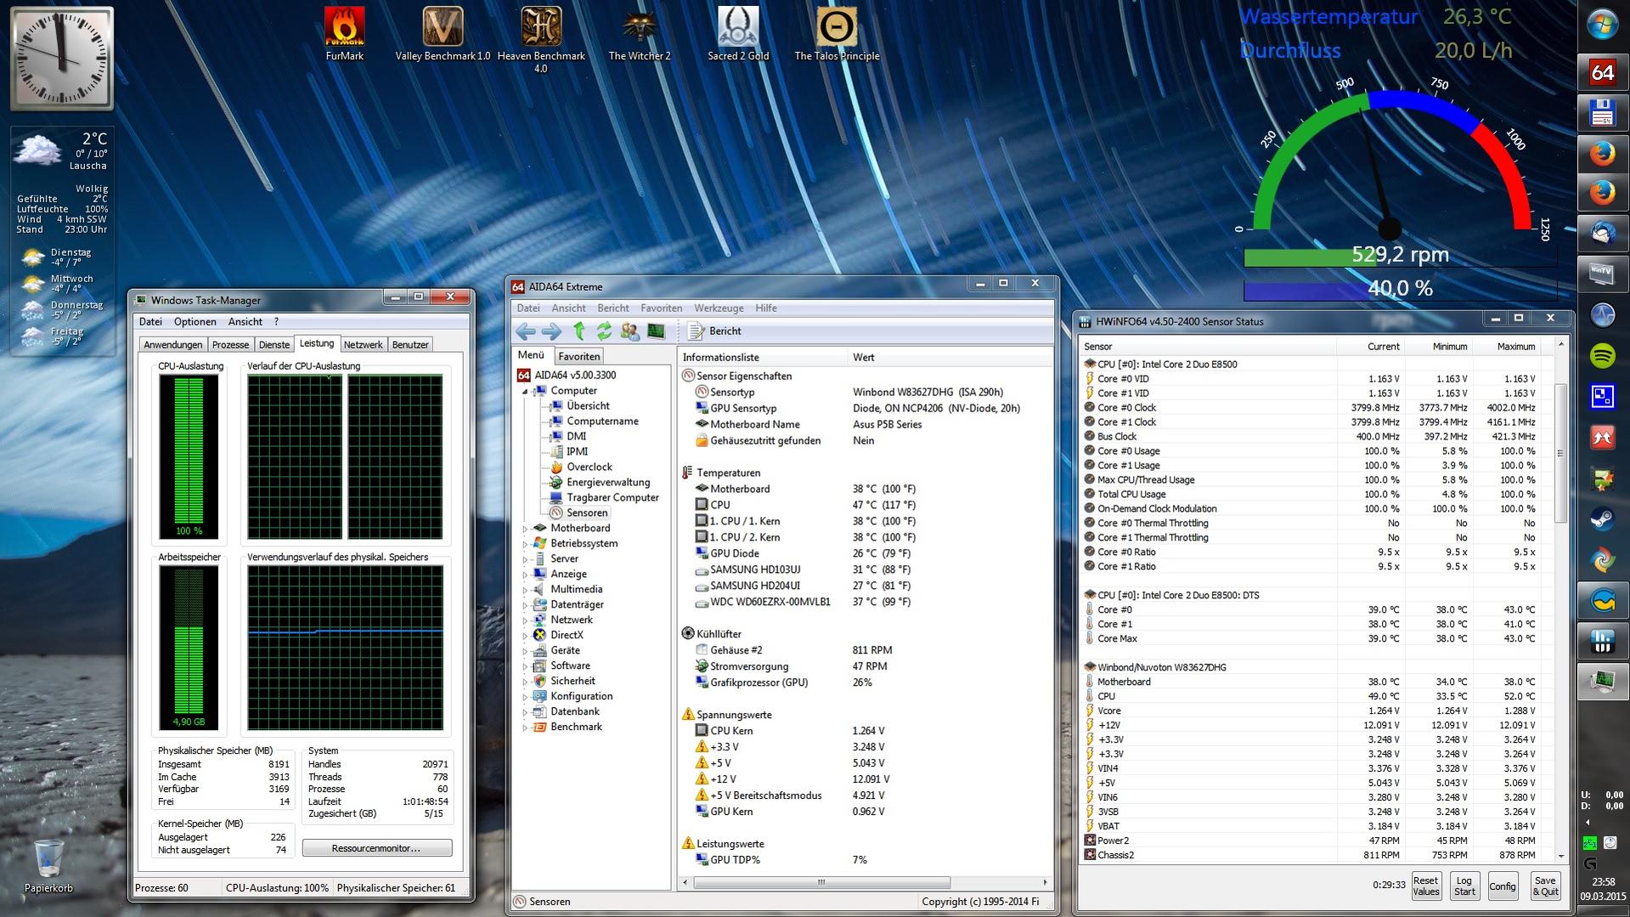Go forward using AIDA64's blue forward arrow

(x=551, y=331)
